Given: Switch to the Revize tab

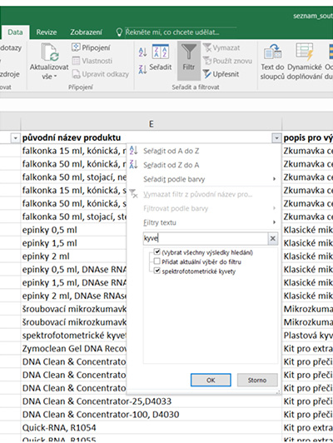Looking at the screenshot, I should (x=47, y=32).
